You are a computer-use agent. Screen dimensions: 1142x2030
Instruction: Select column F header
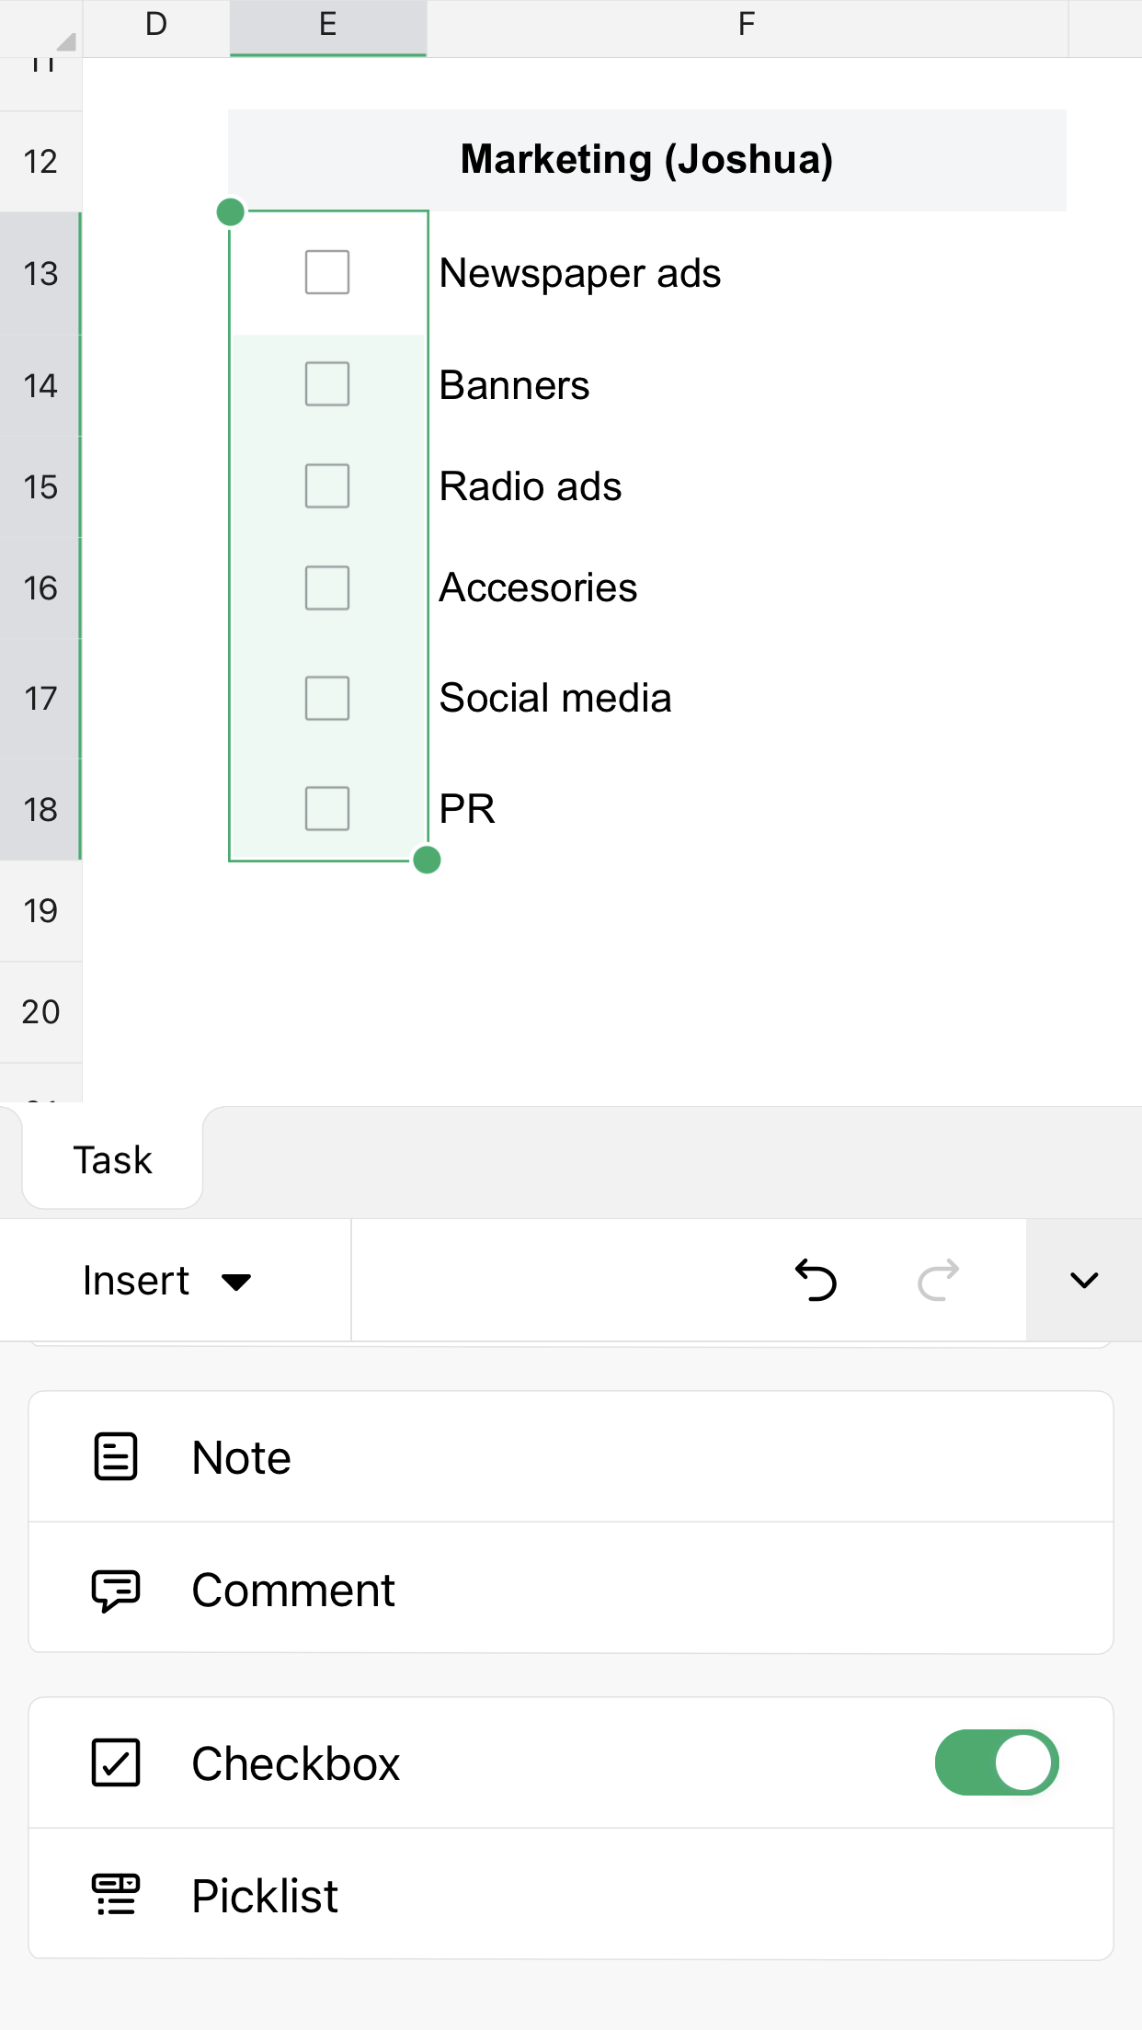pyautogui.click(x=747, y=25)
